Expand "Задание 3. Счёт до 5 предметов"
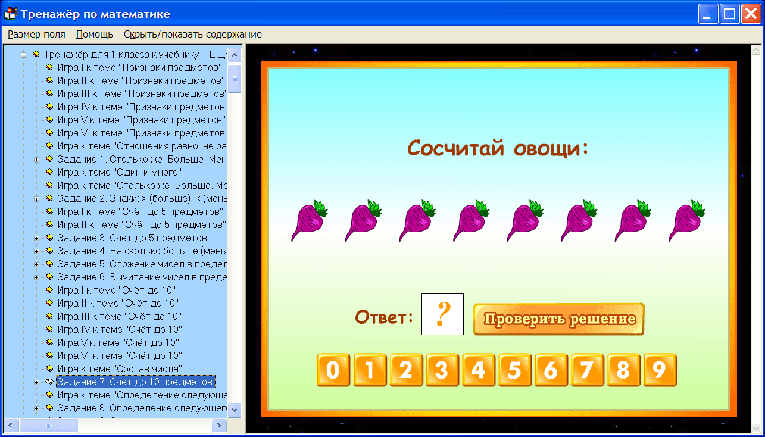 [x=37, y=238]
